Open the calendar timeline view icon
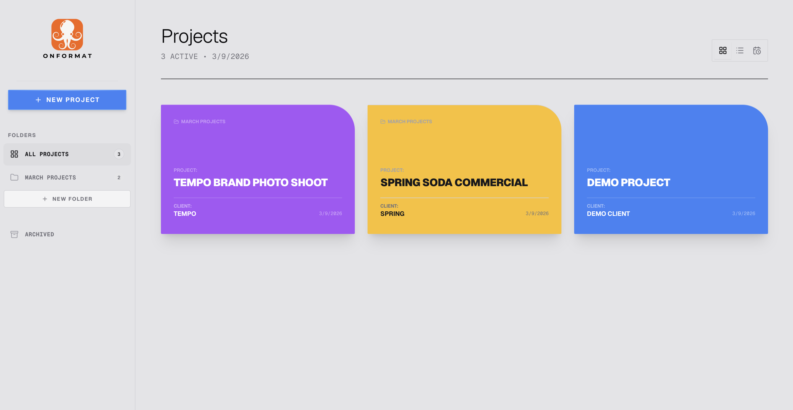793x410 pixels. (x=757, y=50)
